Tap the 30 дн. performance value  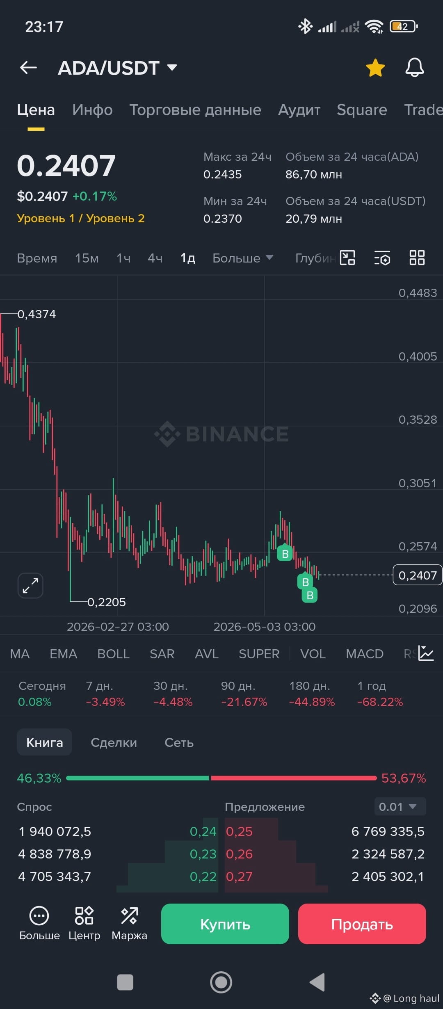(173, 702)
